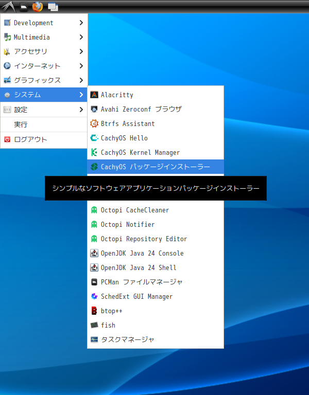
Task: Click the OpenJDK Java 24 Console icon
Action: pos(94,253)
